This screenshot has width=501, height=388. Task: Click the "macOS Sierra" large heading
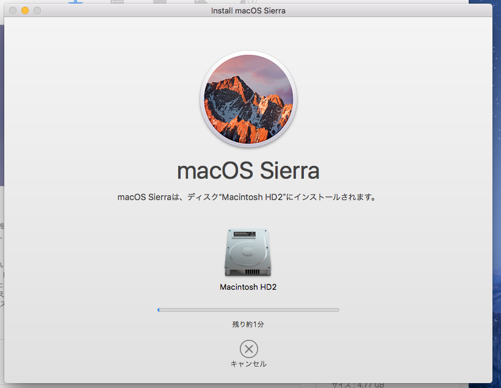click(248, 171)
